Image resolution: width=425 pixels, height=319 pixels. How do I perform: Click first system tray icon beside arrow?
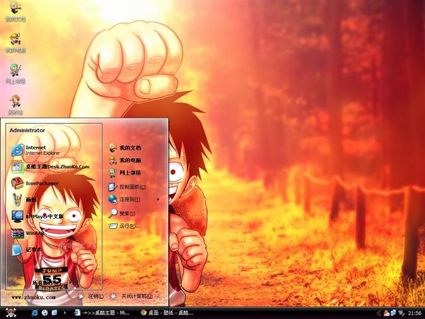coord(386,313)
